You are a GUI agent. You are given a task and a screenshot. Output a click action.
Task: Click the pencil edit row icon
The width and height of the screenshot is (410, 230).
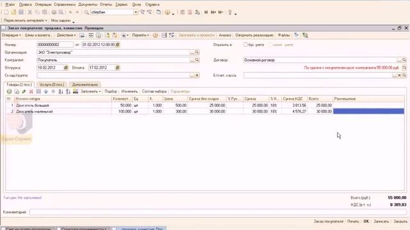(x=24, y=91)
